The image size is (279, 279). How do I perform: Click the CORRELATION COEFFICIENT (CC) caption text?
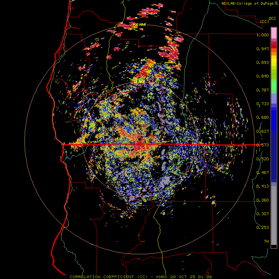coord(108,277)
